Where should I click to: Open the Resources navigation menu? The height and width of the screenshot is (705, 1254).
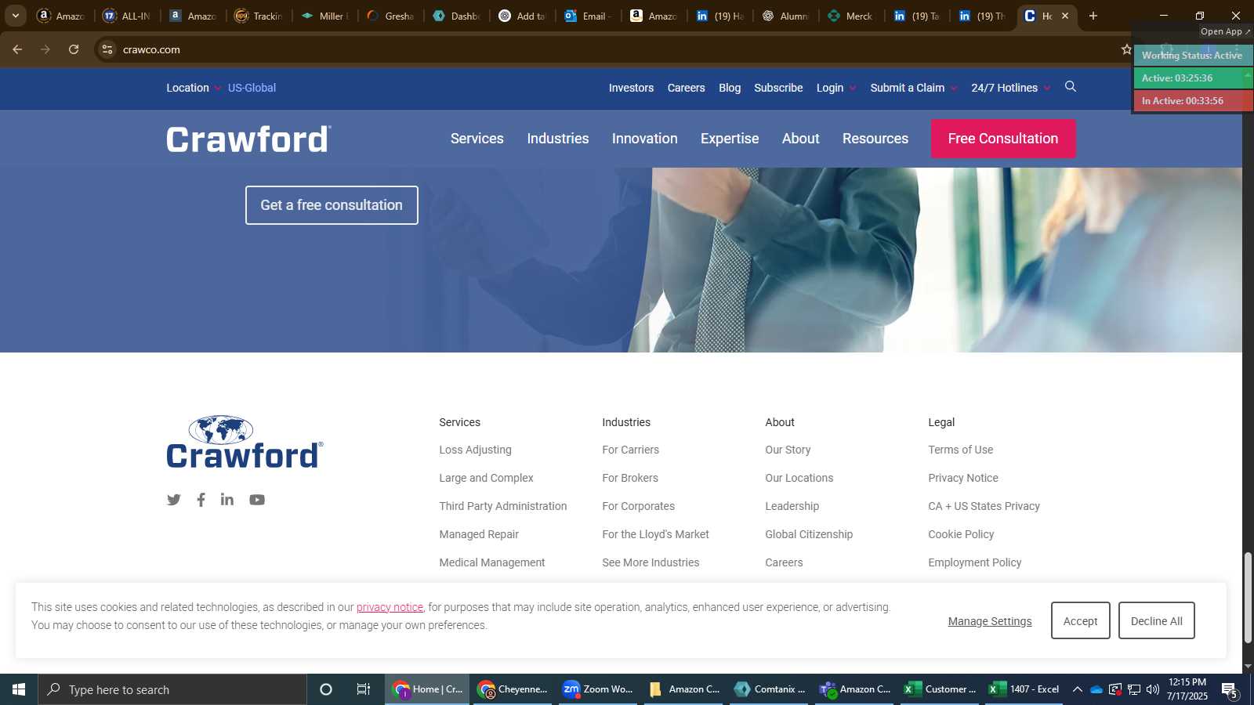click(875, 139)
